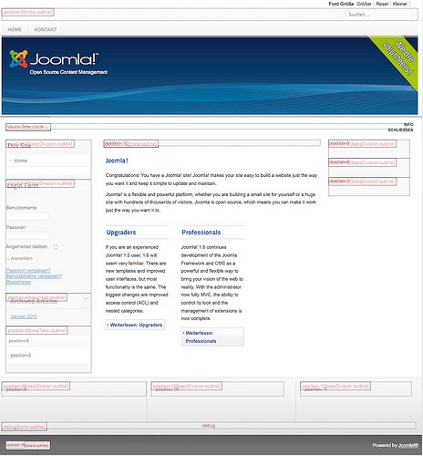
Task: Decrease font size with 'Kleiner'
Action: pyautogui.click(x=399, y=4)
